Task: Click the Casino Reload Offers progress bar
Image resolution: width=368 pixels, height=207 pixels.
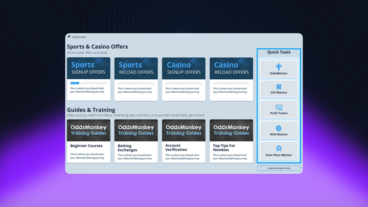Action: [x=231, y=83]
